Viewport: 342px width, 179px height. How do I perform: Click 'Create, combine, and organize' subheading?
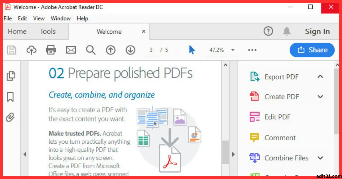coord(102,95)
